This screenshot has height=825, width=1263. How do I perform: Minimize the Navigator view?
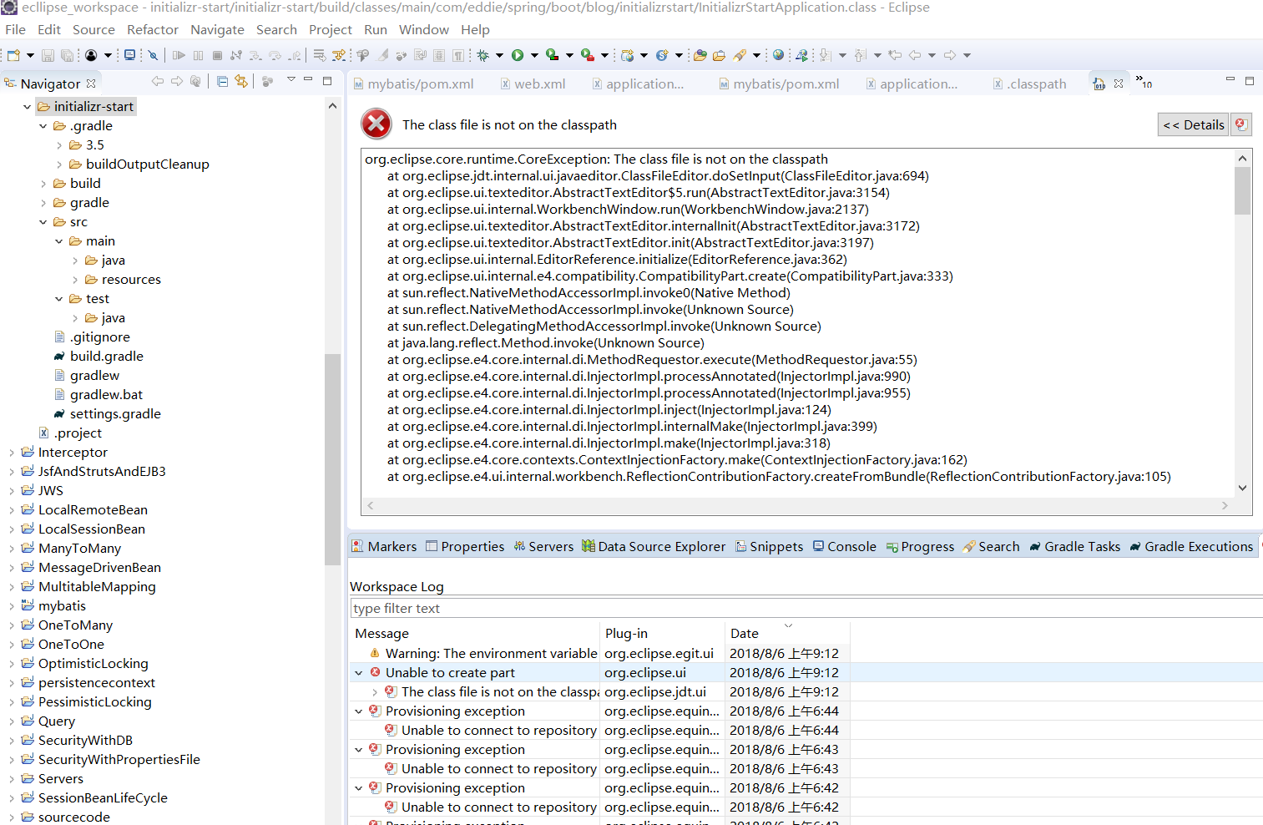(308, 80)
